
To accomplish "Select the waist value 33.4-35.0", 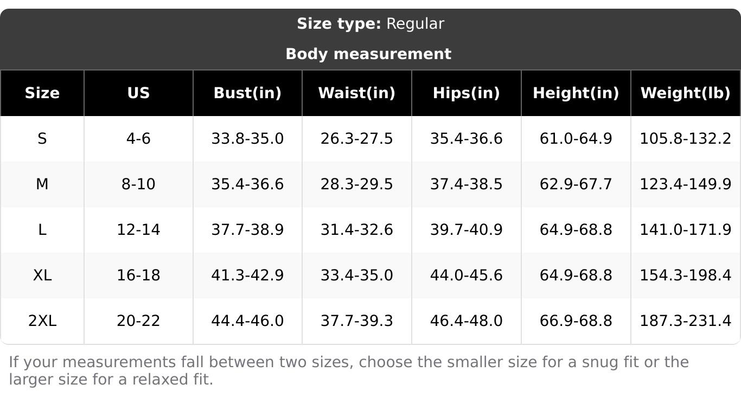I will [x=356, y=276].
